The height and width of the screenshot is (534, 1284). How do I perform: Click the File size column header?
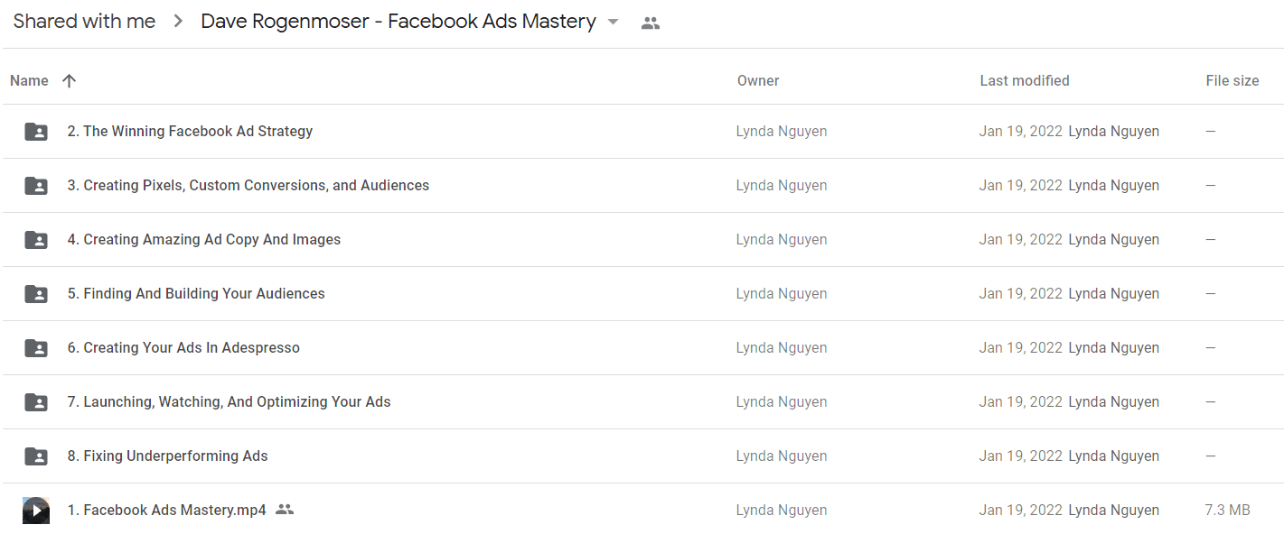pos(1232,80)
